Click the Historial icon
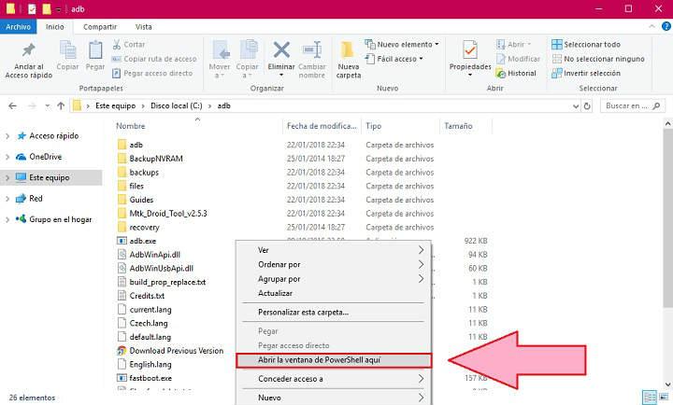673x405 pixels. point(500,74)
